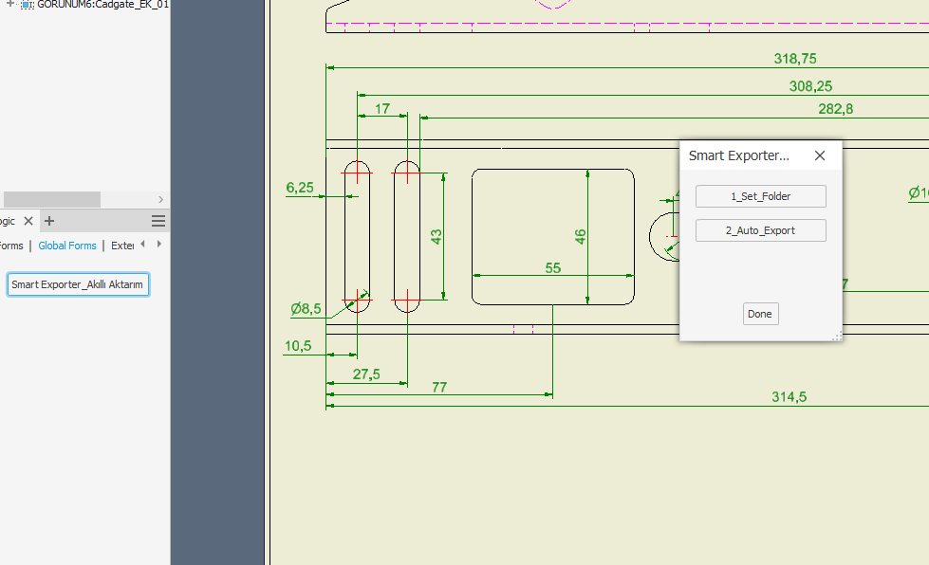Open the iLogic panel hamburger menu
Image resolution: width=929 pixels, height=565 pixels.
(158, 221)
